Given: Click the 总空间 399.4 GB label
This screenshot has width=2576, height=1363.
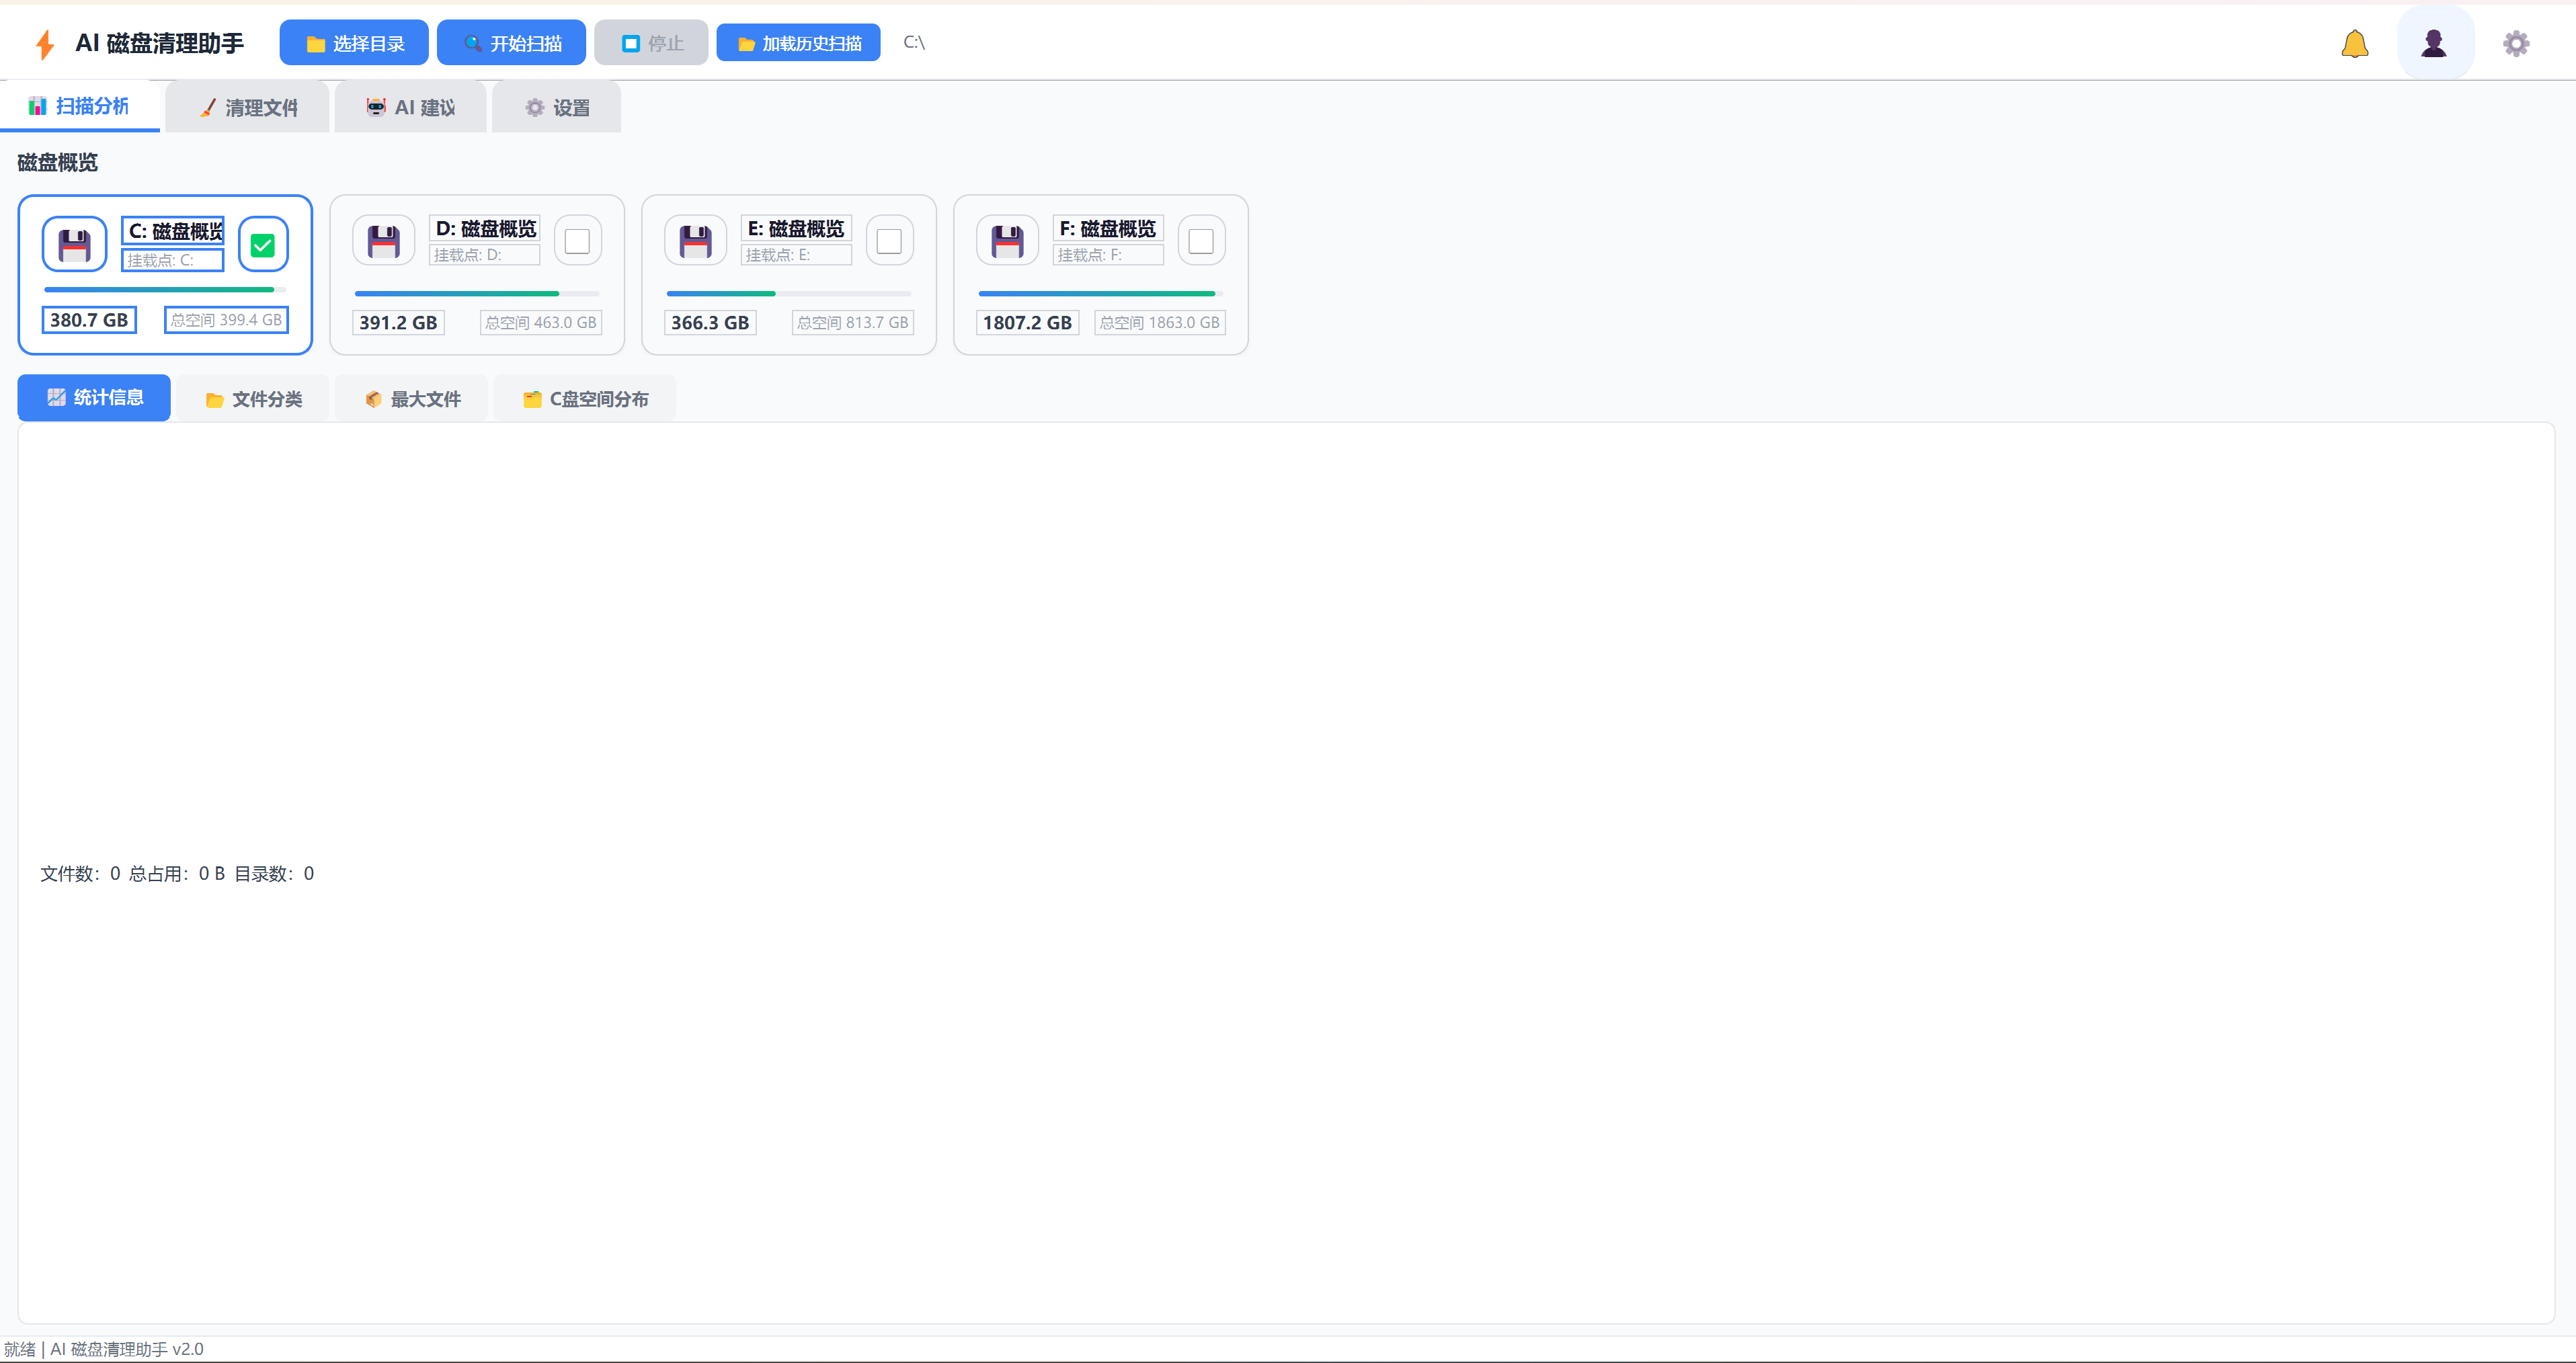Looking at the screenshot, I should (226, 320).
